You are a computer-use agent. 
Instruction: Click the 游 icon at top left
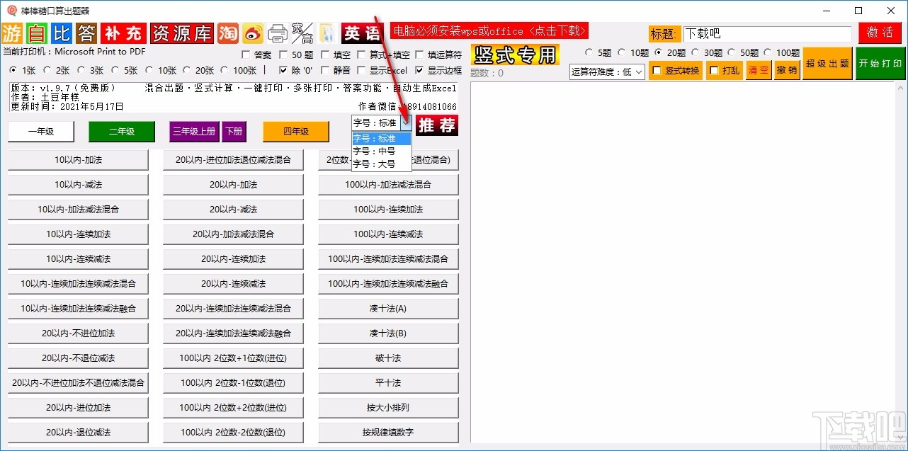coord(11,33)
